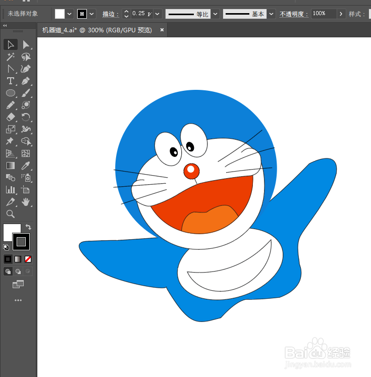Select the Rotate tool
Image resolution: width=371 pixels, height=377 pixels.
(x=26, y=117)
